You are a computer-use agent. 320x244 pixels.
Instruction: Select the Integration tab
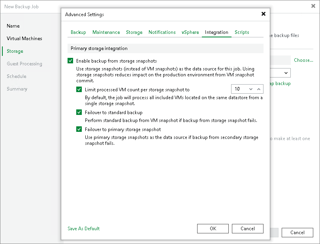click(216, 32)
